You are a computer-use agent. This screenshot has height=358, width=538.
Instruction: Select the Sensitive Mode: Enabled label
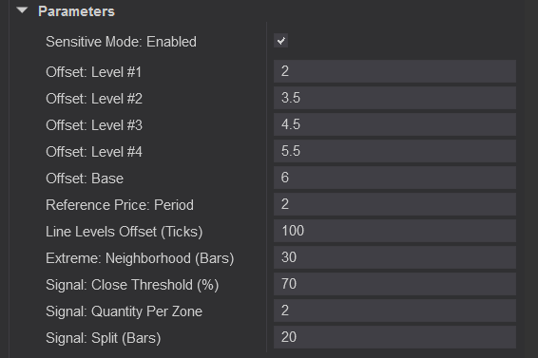click(121, 42)
